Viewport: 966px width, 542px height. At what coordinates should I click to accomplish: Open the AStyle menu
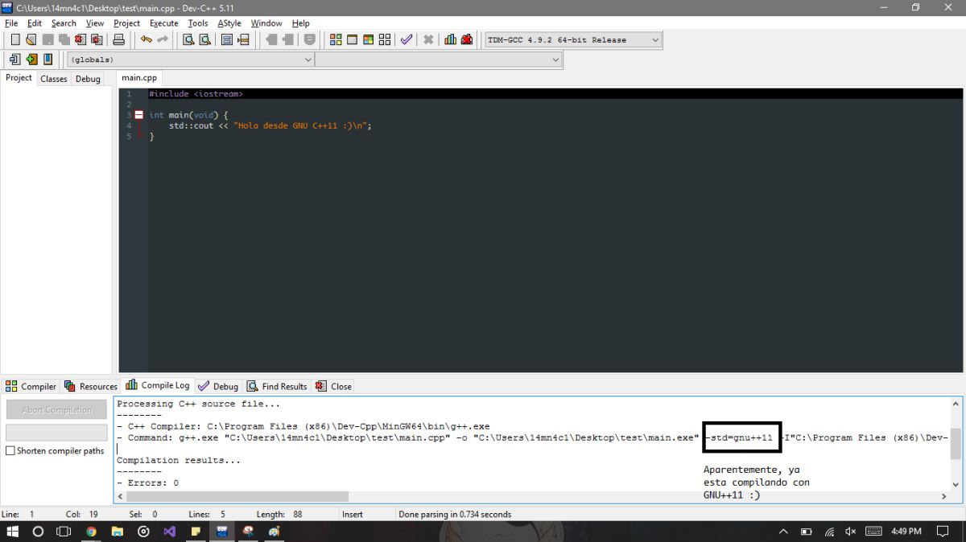[x=229, y=23]
